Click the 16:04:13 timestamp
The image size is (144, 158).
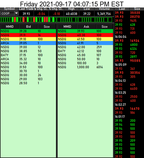click(120, 81)
